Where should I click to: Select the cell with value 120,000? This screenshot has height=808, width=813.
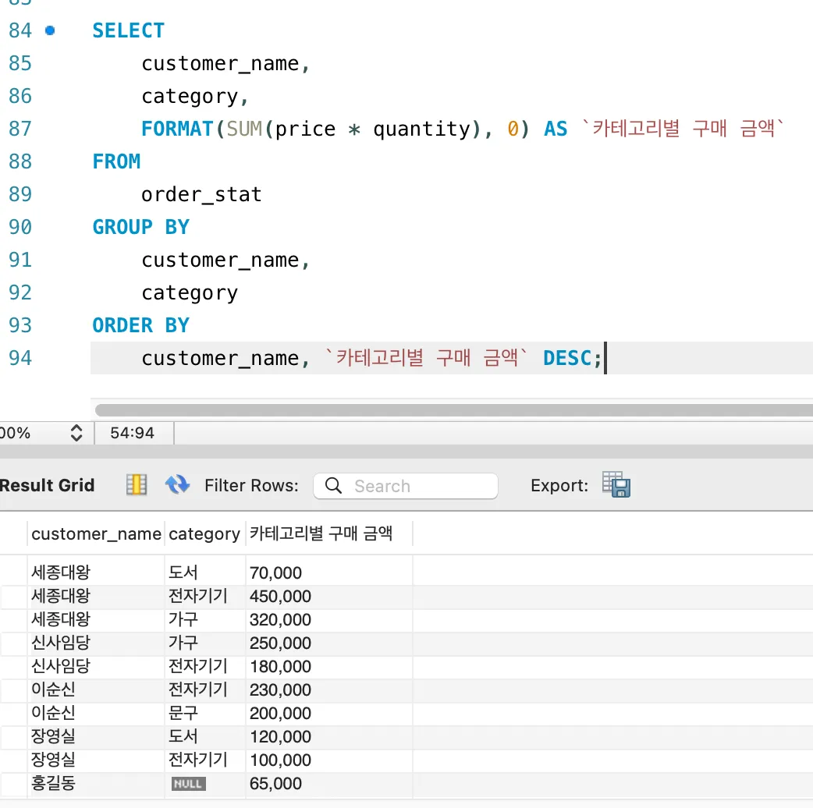click(x=328, y=736)
